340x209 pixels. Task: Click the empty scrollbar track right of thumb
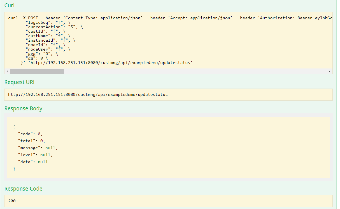[196, 72]
